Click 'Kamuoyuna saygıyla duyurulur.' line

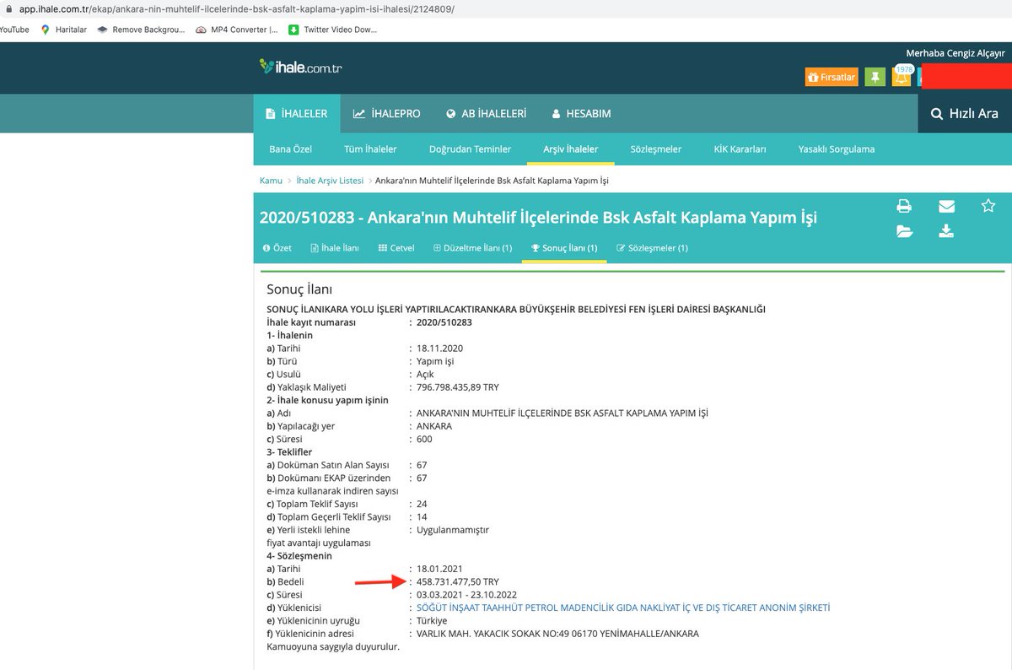click(332, 647)
